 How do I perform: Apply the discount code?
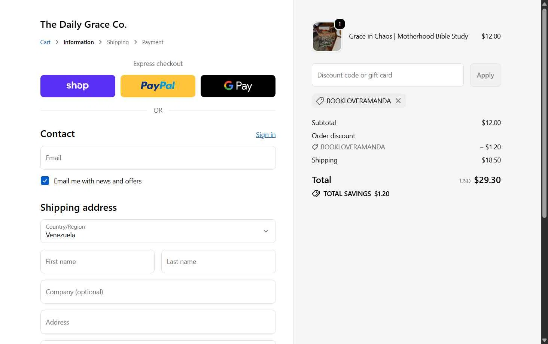pos(485,75)
